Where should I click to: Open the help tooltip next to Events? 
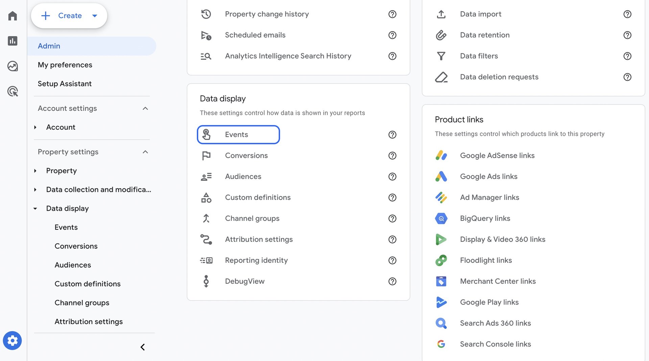coord(392,135)
